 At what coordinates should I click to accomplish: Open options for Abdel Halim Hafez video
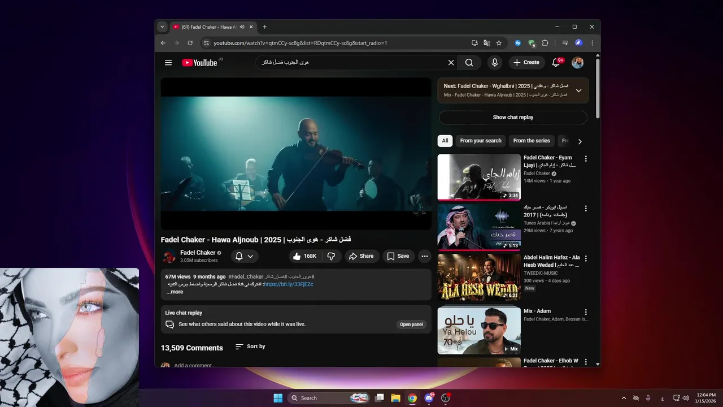pos(586,258)
